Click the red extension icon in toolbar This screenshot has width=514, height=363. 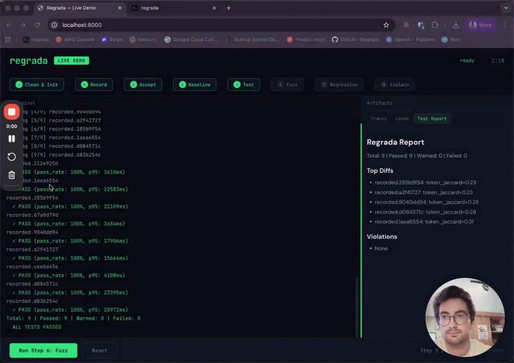coord(406,25)
